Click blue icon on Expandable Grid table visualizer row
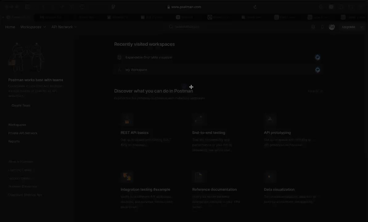 317,57
